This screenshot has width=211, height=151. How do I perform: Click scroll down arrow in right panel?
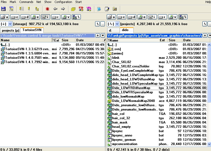point(209,144)
